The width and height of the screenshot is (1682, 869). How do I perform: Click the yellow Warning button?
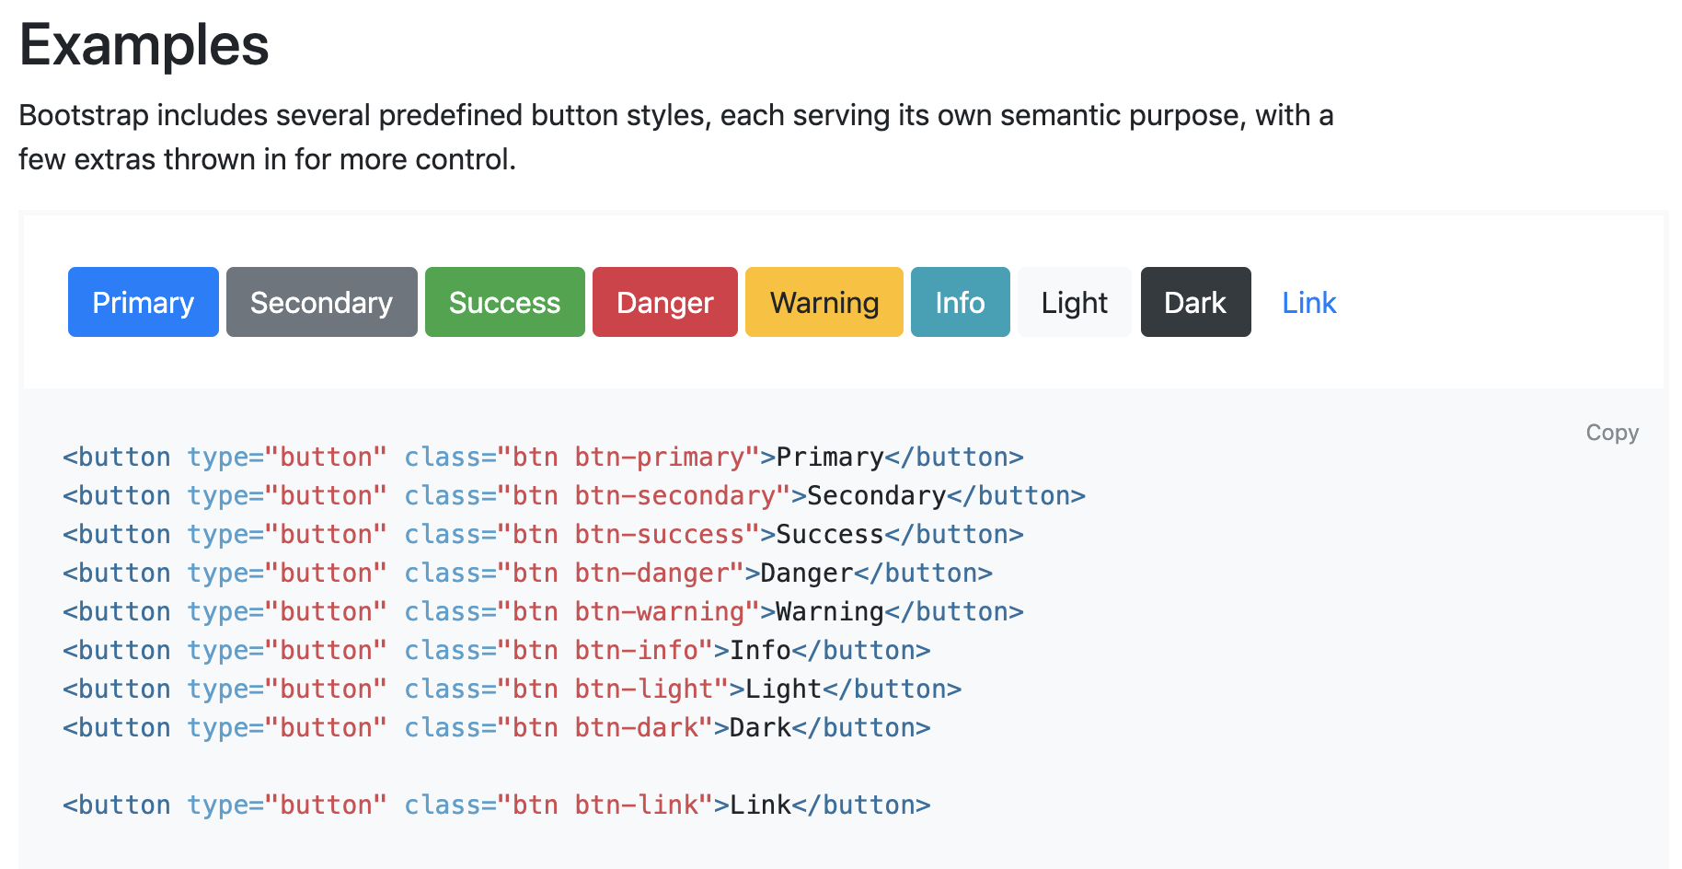coord(824,302)
